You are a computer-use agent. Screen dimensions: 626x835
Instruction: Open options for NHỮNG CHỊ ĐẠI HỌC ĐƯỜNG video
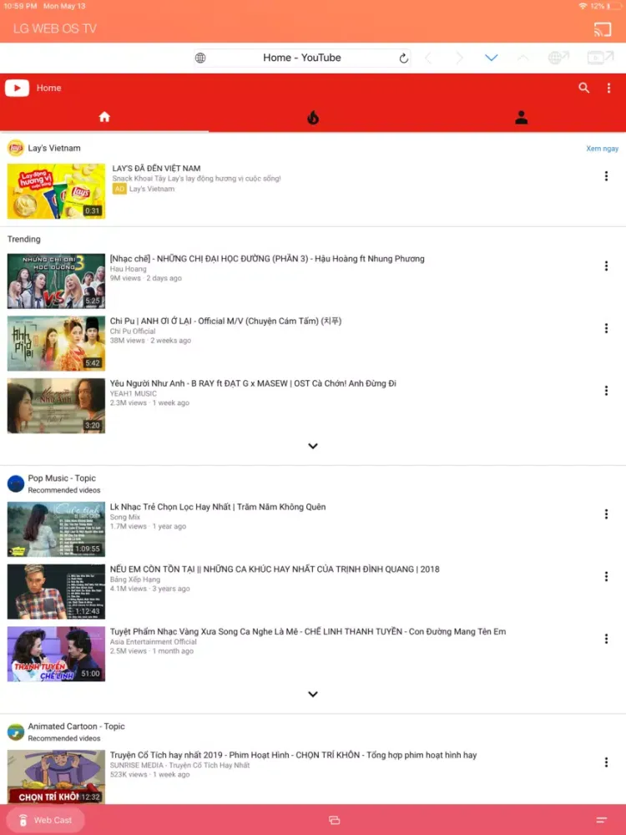606,266
